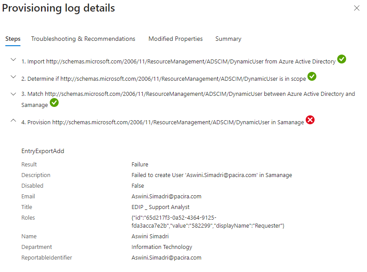Expand step 1 Import chevron
Viewport: 367px width, 272px height.
[13, 60]
